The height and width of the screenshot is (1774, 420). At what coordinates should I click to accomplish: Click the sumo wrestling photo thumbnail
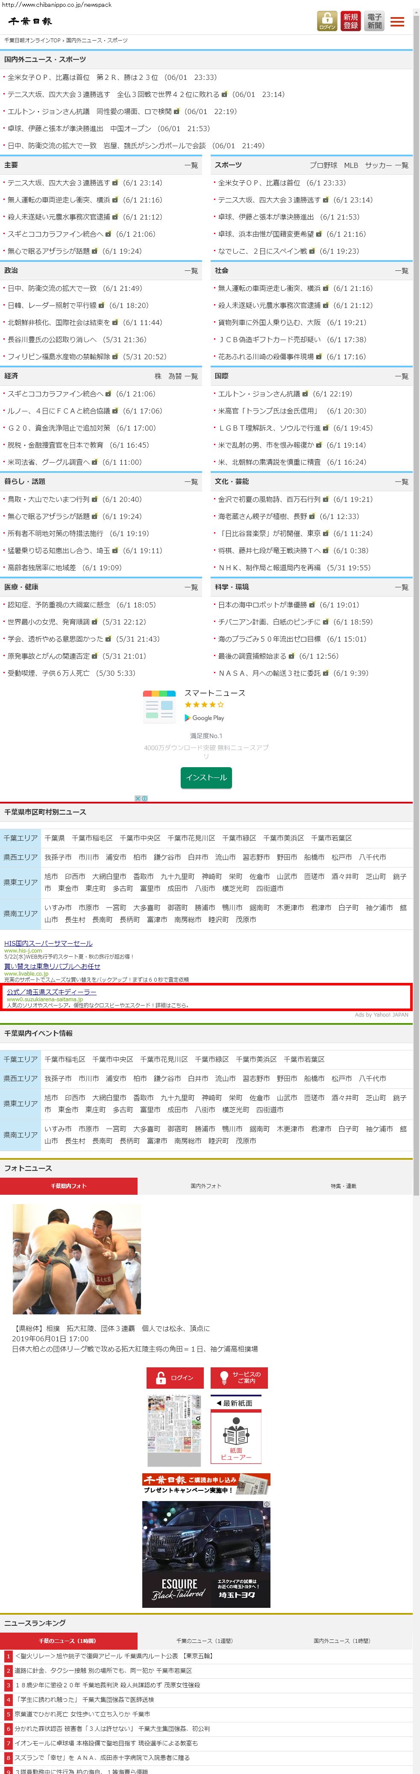pyautogui.click(x=76, y=1259)
